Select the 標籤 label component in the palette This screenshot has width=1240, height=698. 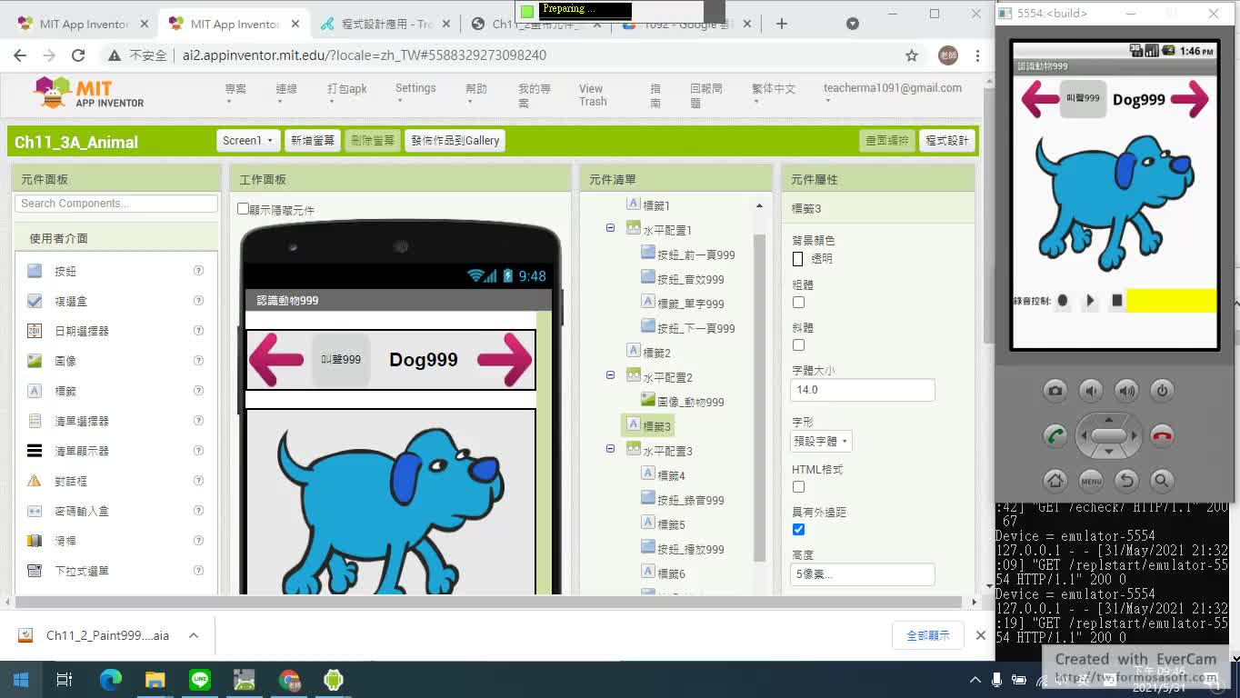click(65, 391)
